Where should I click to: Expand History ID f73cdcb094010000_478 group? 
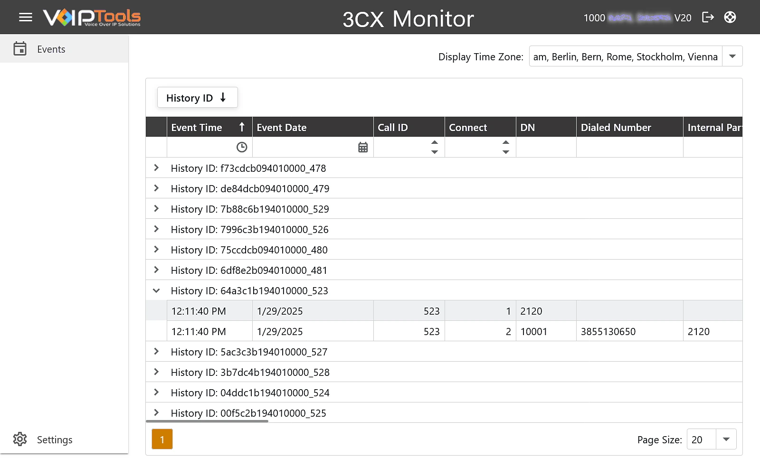156,168
